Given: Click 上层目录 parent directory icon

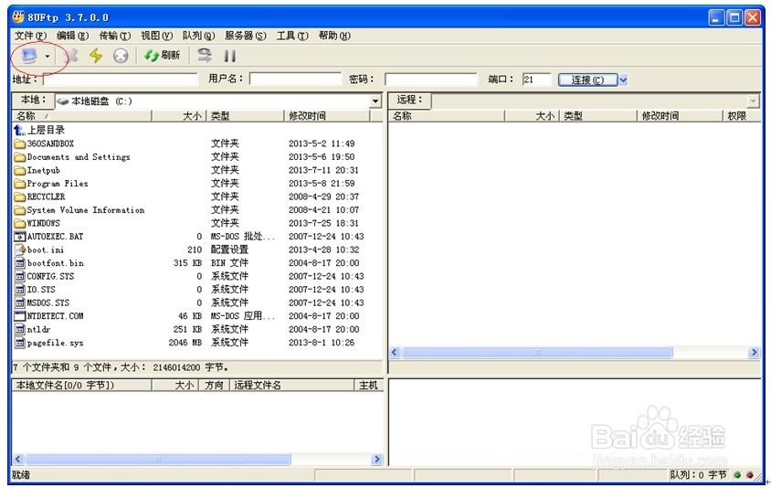Looking at the screenshot, I should pos(19,130).
